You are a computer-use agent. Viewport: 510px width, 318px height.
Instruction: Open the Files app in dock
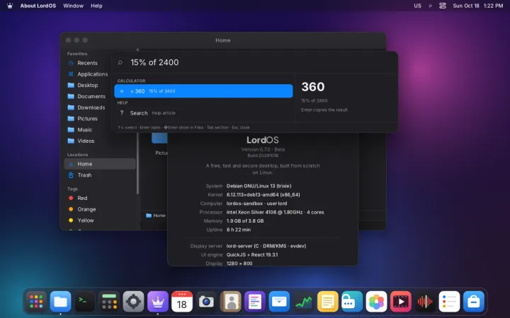click(60, 302)
